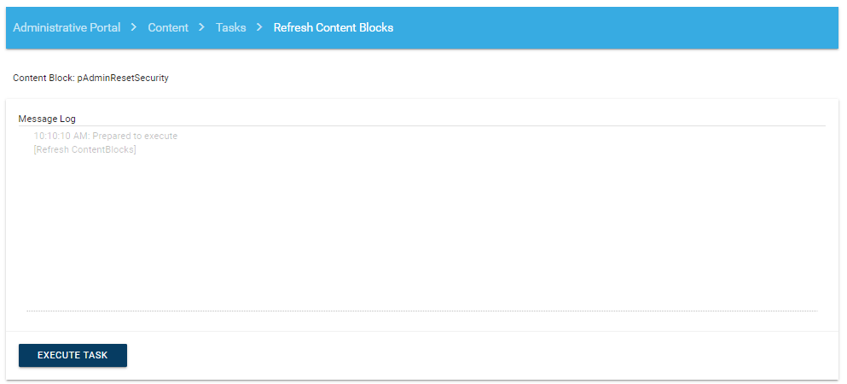Click the chevron after Administrative Portal
Screen dimensions: 847x384
(x=134, y=27)
